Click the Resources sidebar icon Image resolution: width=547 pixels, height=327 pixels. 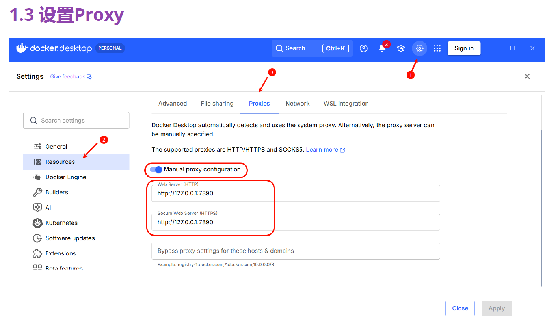pyautogui.click(x=38, y=162)
